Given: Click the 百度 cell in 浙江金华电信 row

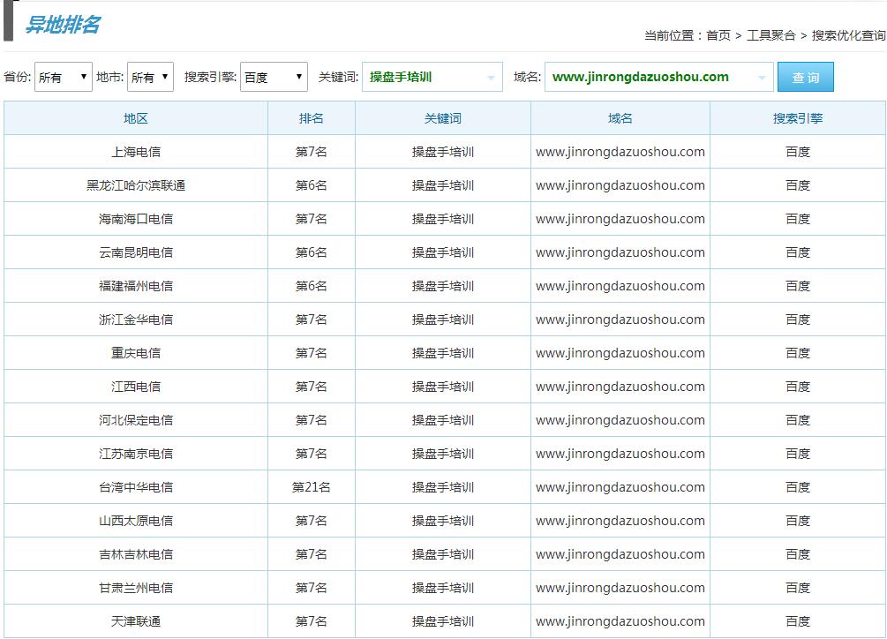Looking at the screenshot, I should point(798,319).
